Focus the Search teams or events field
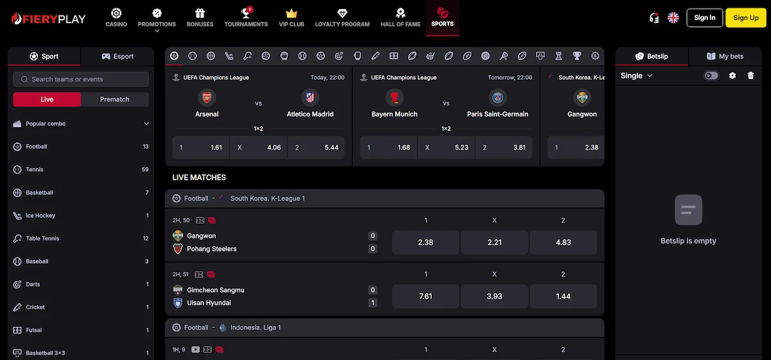771x360 pixels. tap(81, 79)
